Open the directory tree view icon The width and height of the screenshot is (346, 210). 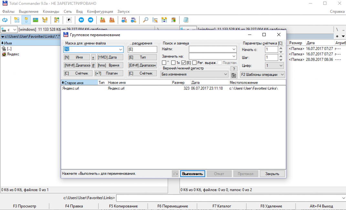[x=45, y=20]
